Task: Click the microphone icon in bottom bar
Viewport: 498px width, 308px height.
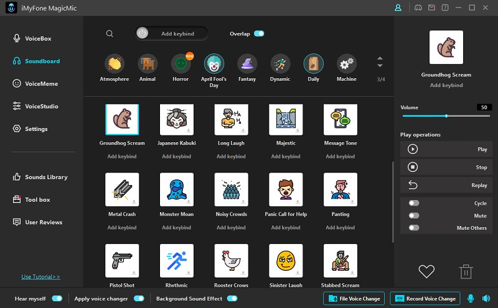Action: pyautogui.click(x=471, y=299)
